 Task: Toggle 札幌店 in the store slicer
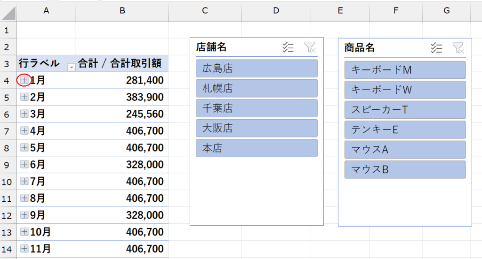257,88
